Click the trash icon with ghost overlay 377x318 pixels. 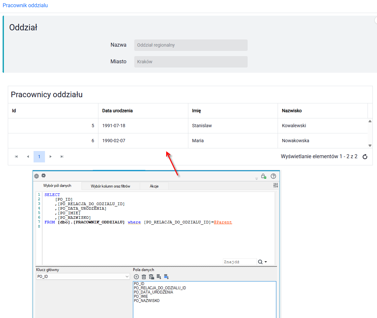pos(152,277)
